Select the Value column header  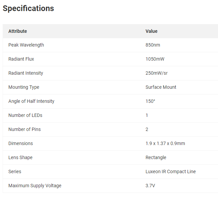pyautogui.click(x=152, y=31)
